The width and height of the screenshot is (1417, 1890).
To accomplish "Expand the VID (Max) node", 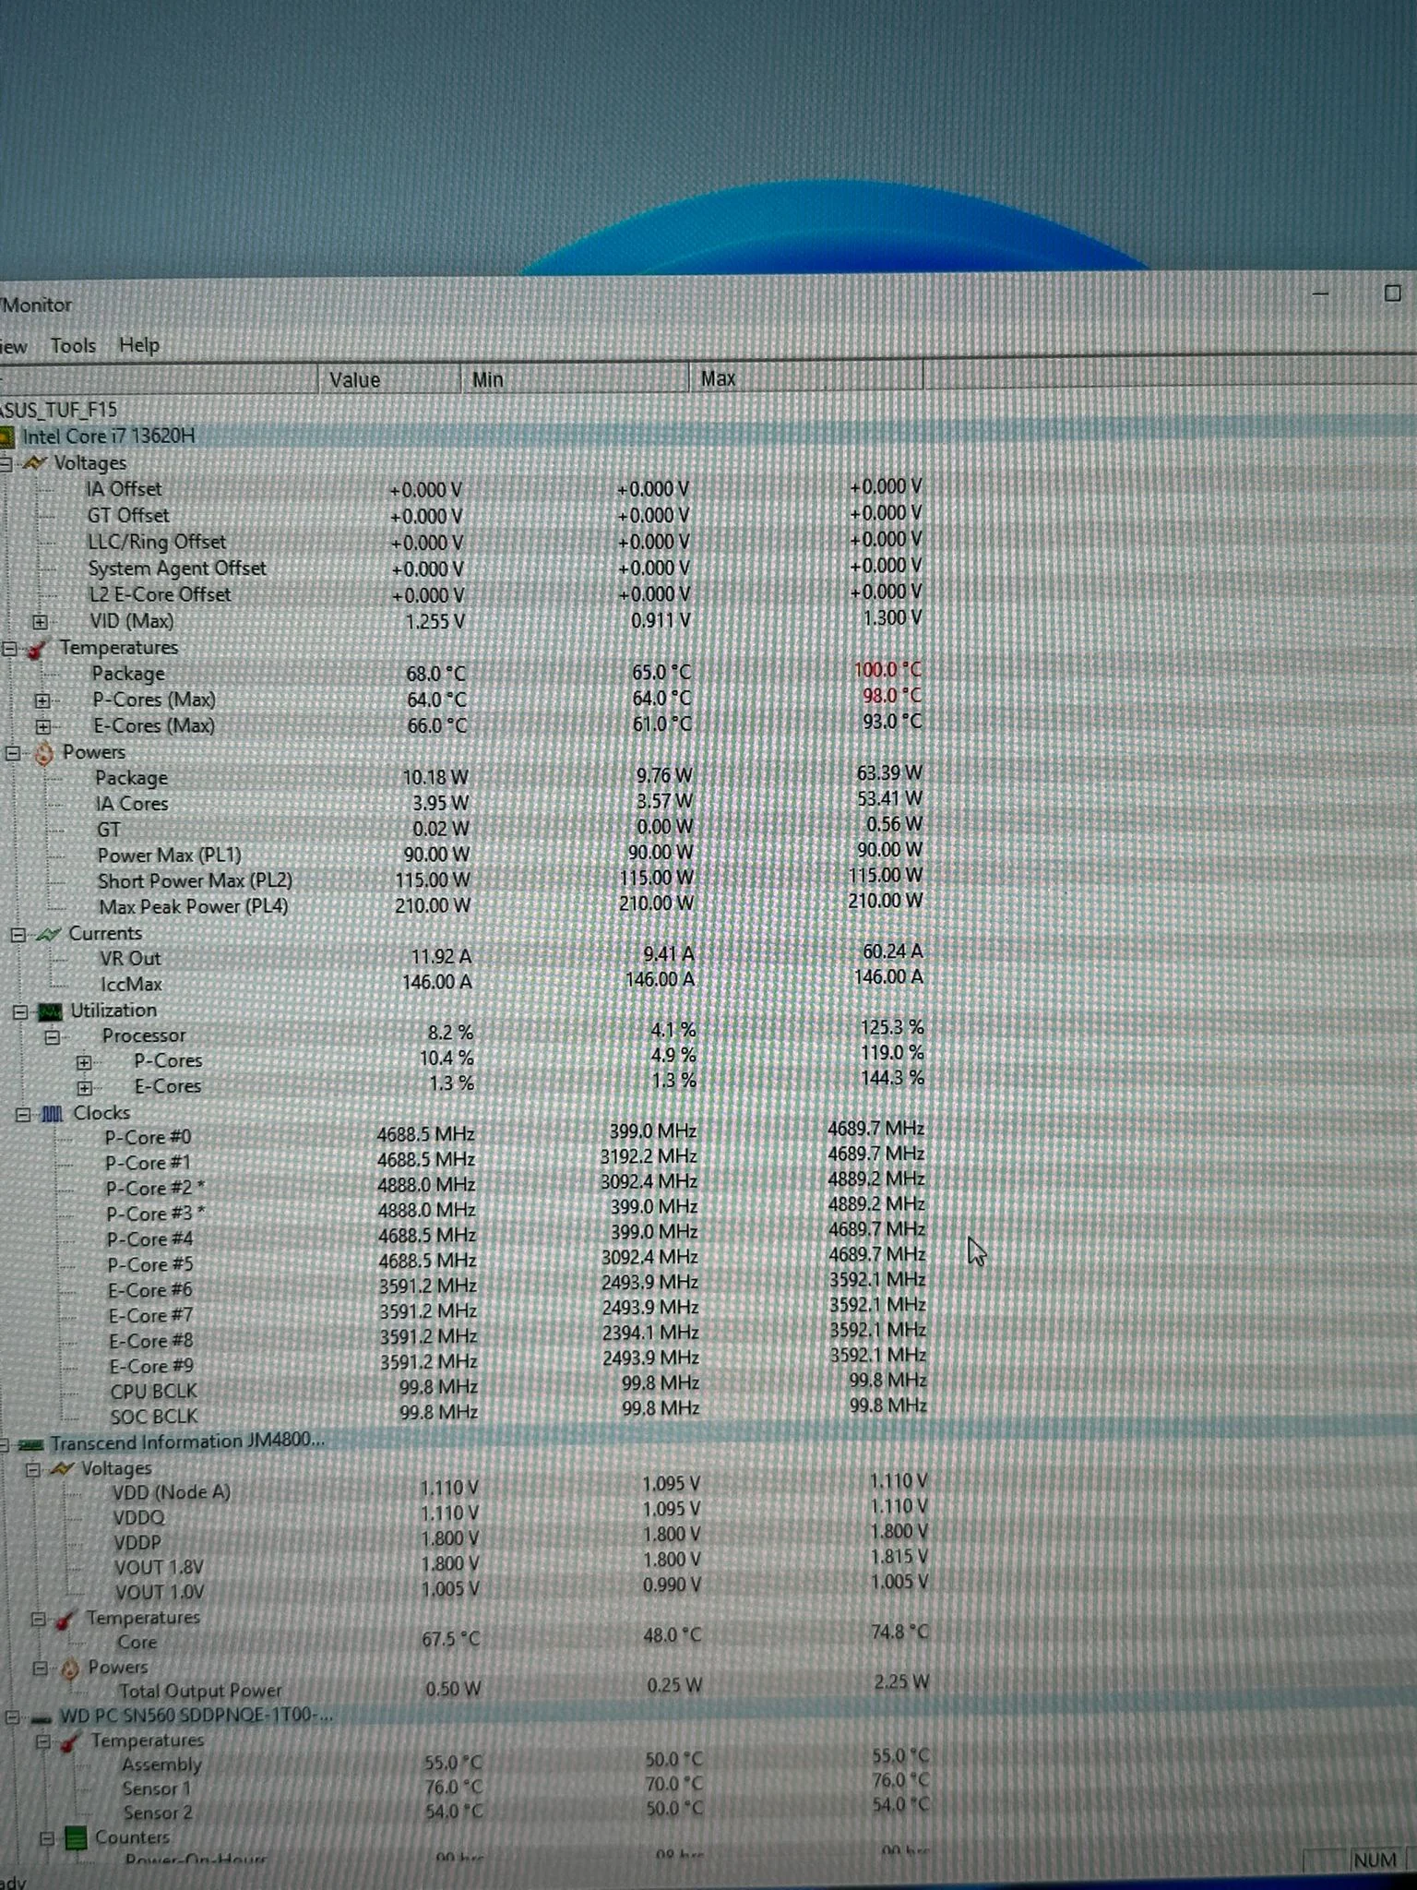I will point(40,622).
